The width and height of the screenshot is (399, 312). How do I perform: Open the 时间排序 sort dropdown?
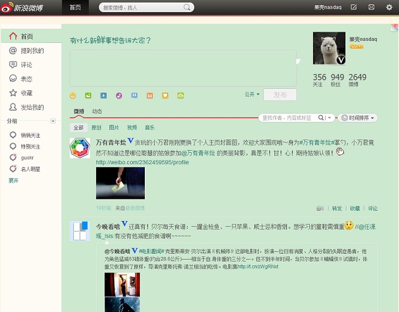(x=357, y=118)
